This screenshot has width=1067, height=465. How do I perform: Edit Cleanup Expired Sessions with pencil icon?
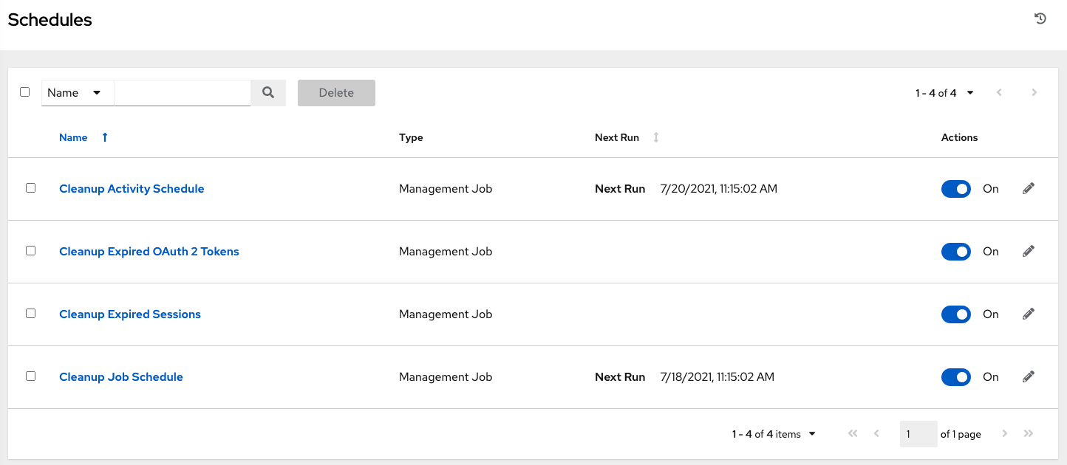coord(1029,314)
